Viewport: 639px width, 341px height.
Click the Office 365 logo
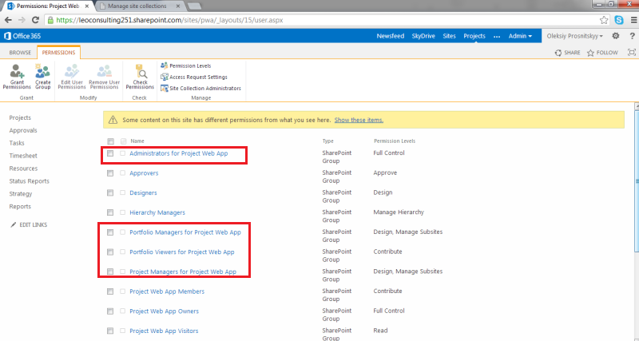point(22,36)
